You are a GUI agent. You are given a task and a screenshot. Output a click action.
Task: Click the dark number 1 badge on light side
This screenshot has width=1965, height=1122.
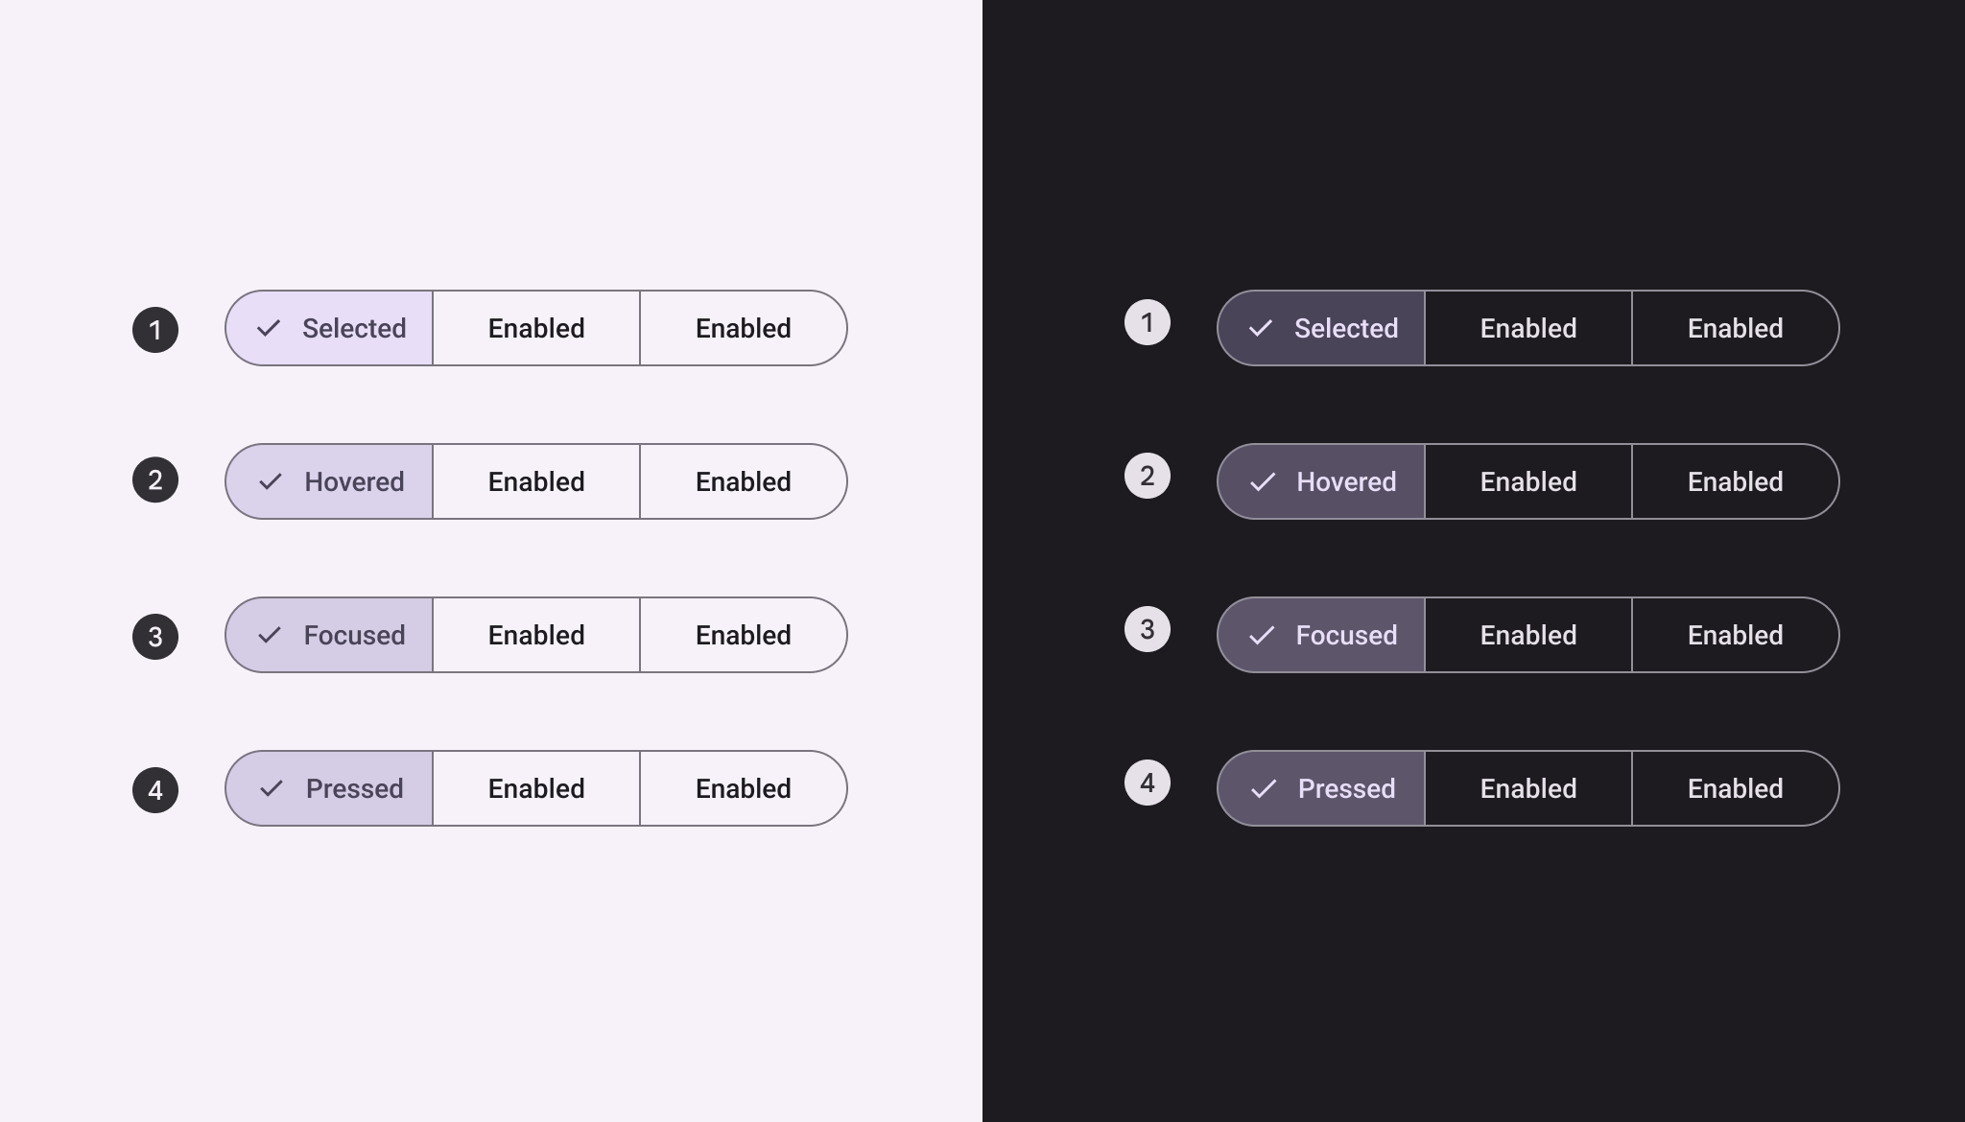coord(155,330)
